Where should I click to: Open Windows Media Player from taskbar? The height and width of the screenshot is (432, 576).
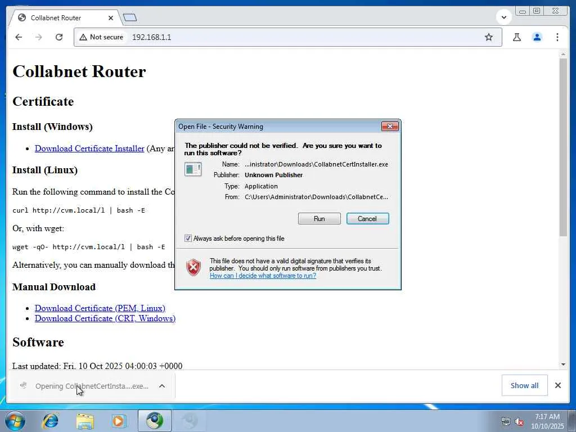[x=119, y=421]
